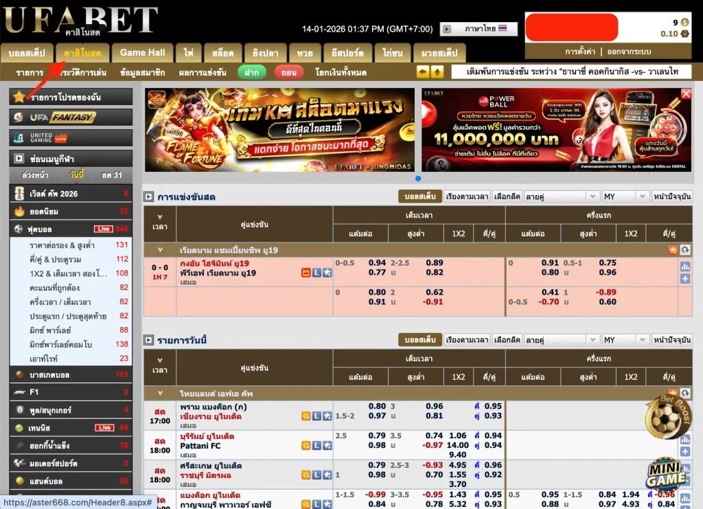Viewport: 703px width, 509px height.
Task: Open statistics chart icon for Vietnam U19 match
Action: 684,267
